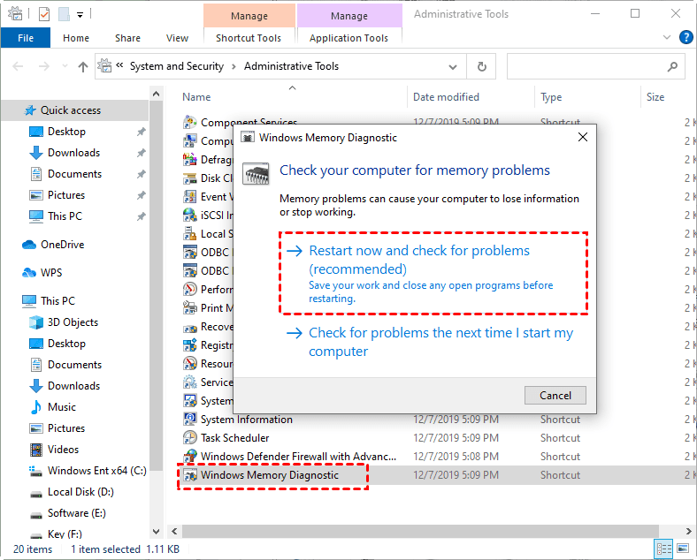Click Restart now and check for problems
The width and height of the screenshot is (697, 560).
coord(433,273)
